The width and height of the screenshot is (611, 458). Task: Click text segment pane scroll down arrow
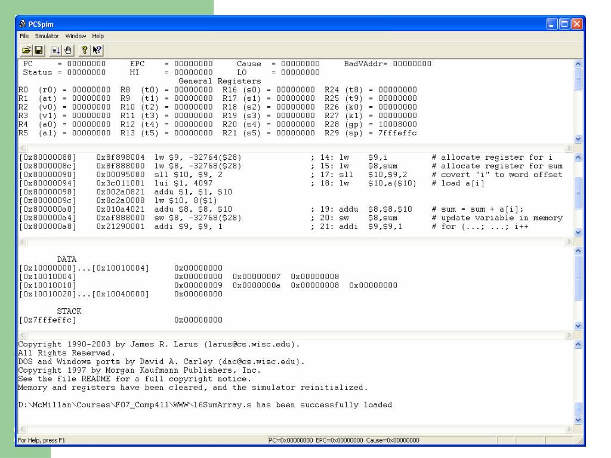tap(578, 233)
